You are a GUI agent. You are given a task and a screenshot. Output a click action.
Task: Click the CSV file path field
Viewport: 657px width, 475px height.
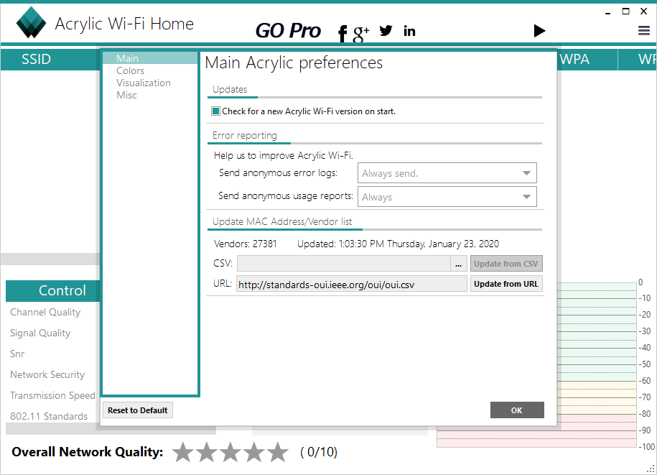[344, 264]
